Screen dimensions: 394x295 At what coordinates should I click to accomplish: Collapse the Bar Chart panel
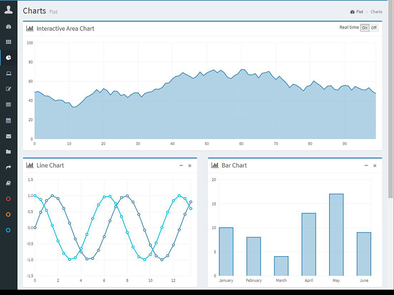click(366, 166)
